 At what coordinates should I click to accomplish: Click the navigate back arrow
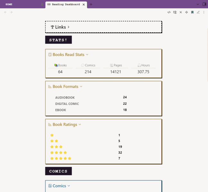tap(5, 12)
